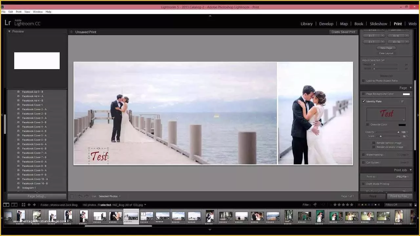This screenshot has height=236, width=420.
Task: Go forward with filmstrip right arrow
Action: (x=34, y=205)
